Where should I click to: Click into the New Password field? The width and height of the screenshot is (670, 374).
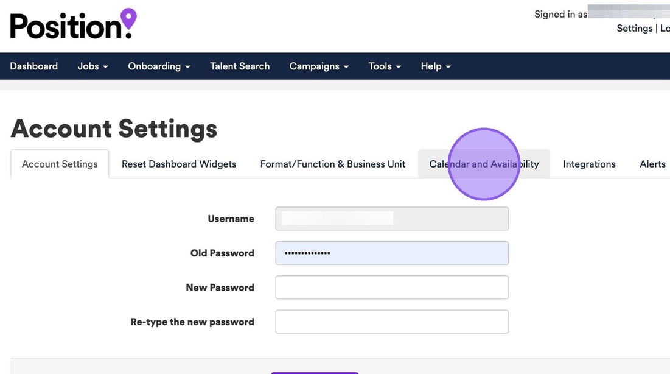(x=392, y=288)
